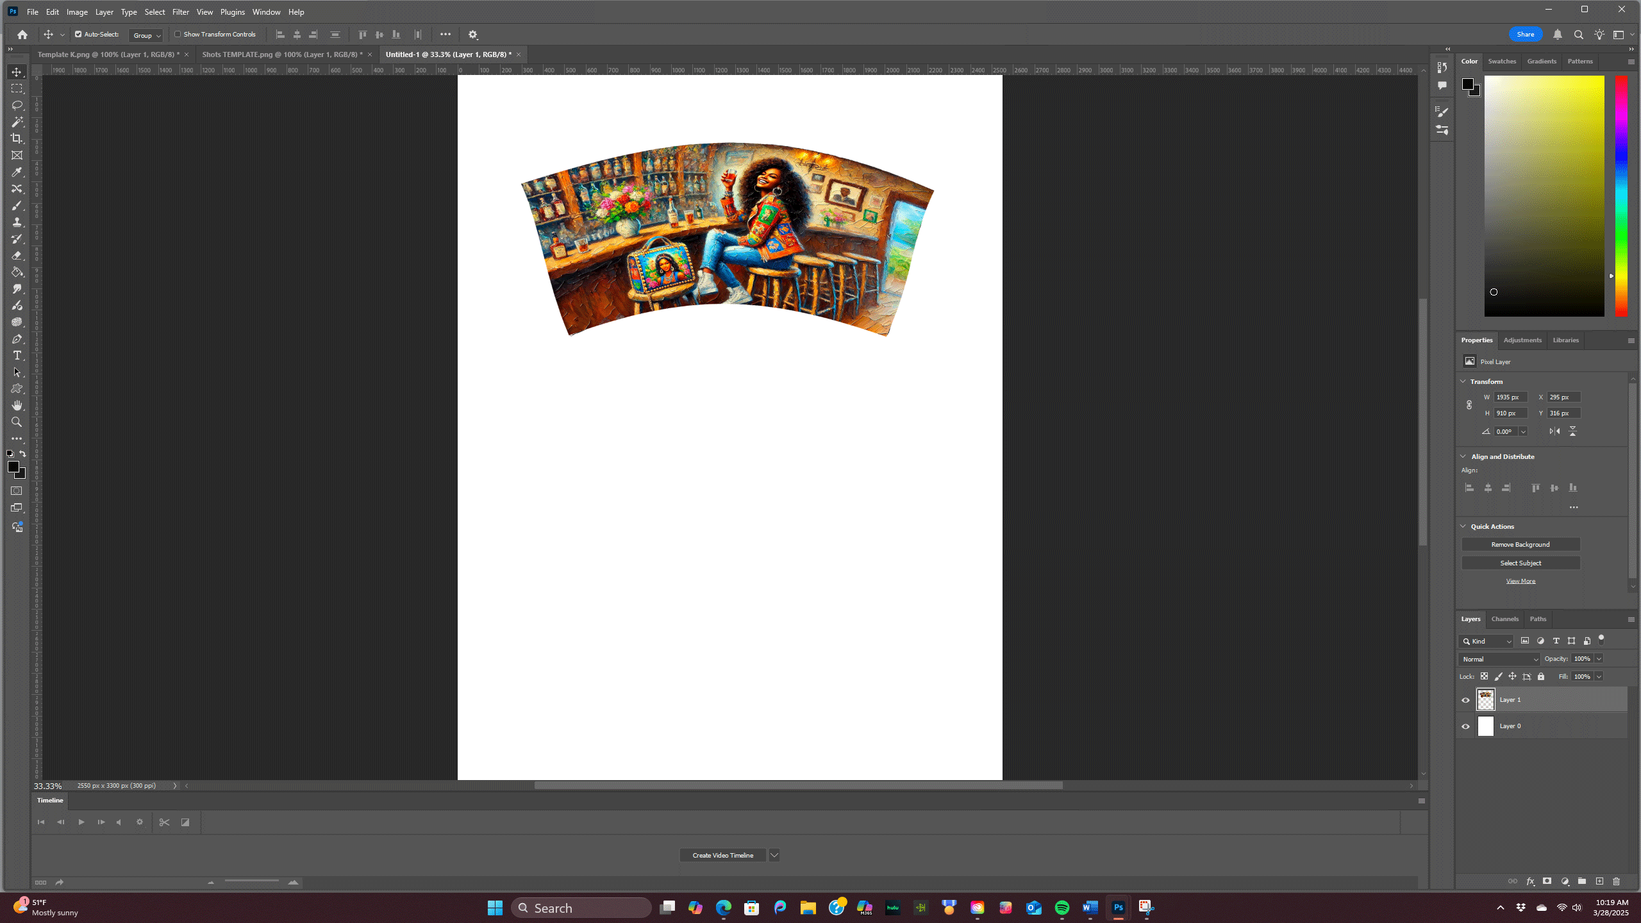Select the Crop tool
Viewport: 1641px width, 923px height.
coord(17,138)
